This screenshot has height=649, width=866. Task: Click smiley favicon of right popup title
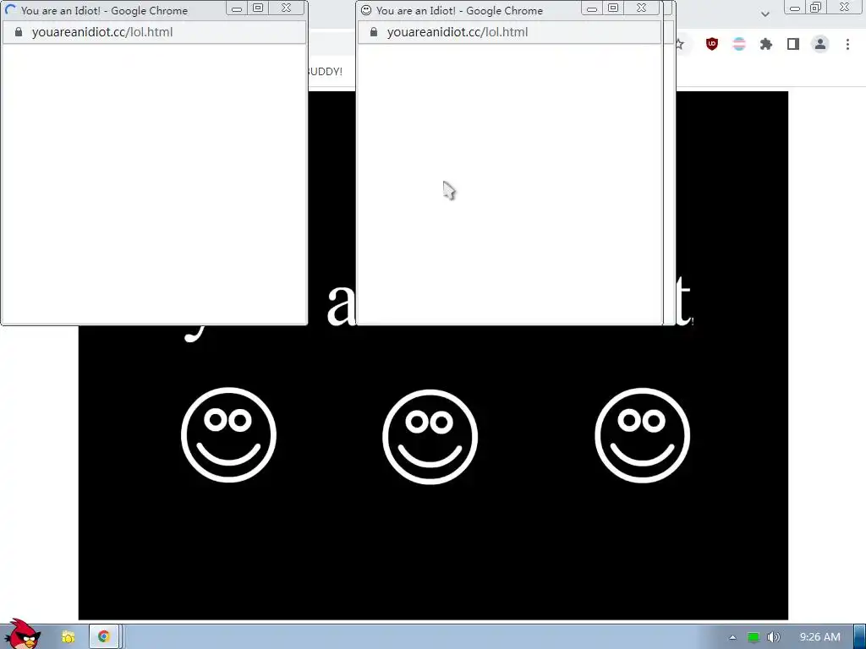tap(365, 10)
